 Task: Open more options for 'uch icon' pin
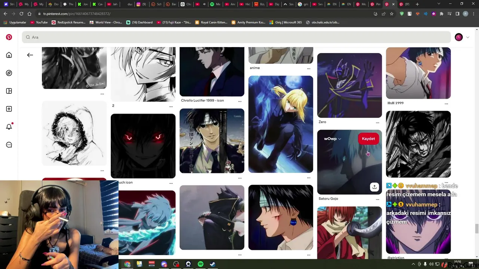pos(171,183)
